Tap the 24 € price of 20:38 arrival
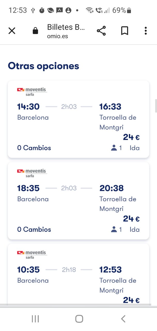Viewport: 157px width, 331px height. coord(131,219)
